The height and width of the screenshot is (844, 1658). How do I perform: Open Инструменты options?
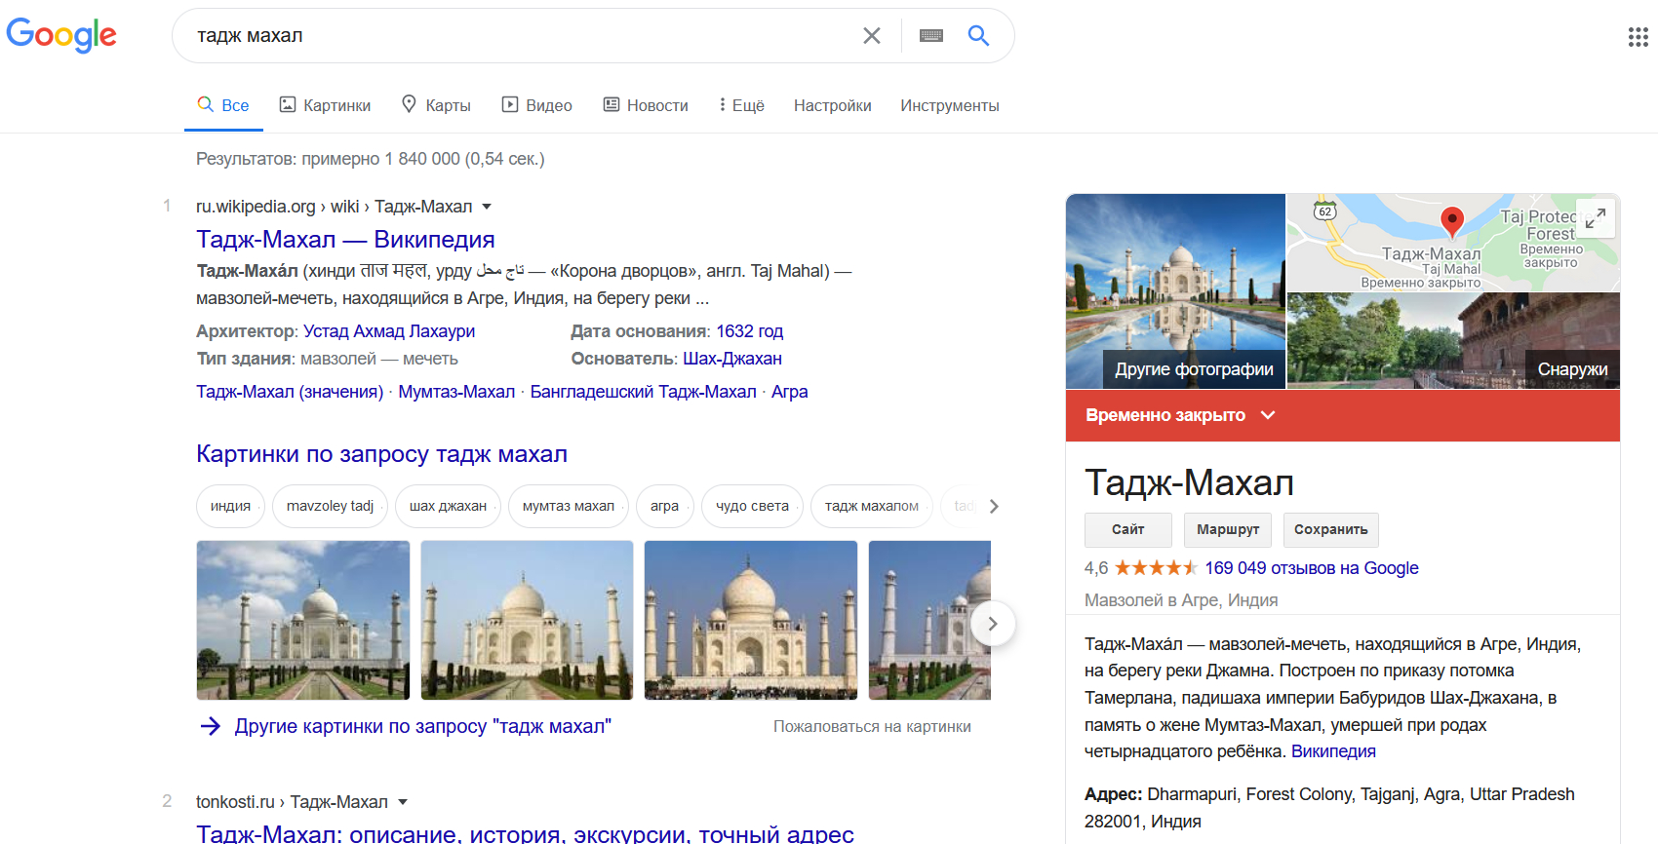click(950, 105)
